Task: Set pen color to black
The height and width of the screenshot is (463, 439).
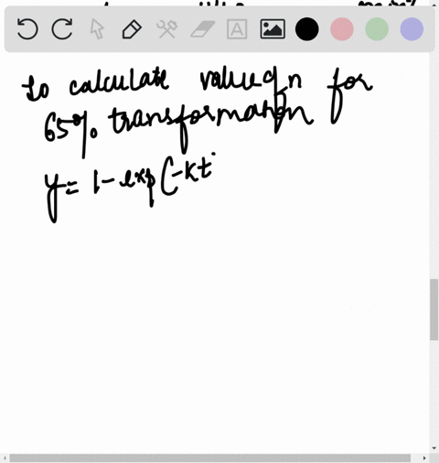Action: click(x=307, y=29)
